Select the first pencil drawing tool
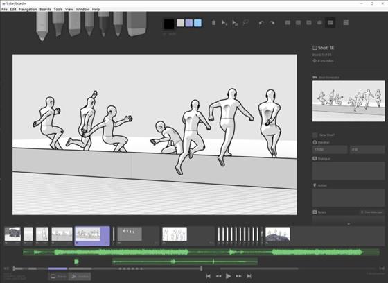This screenshot has height=283, width=388. tap(42, 25)
